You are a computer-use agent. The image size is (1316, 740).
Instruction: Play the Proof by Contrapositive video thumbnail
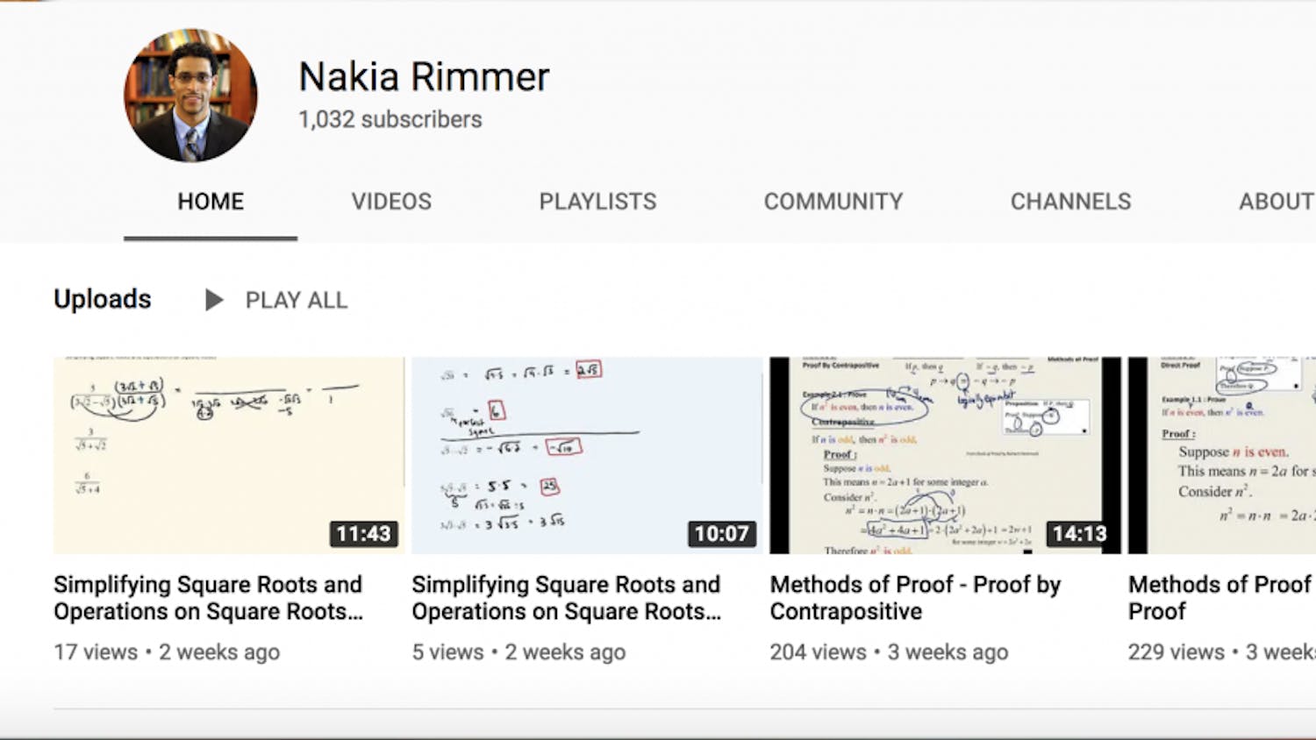(945, 455)
